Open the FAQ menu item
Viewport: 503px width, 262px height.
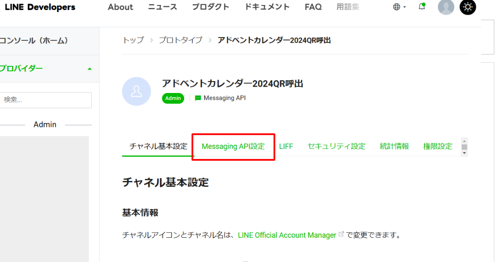click(x=313, y=7)
